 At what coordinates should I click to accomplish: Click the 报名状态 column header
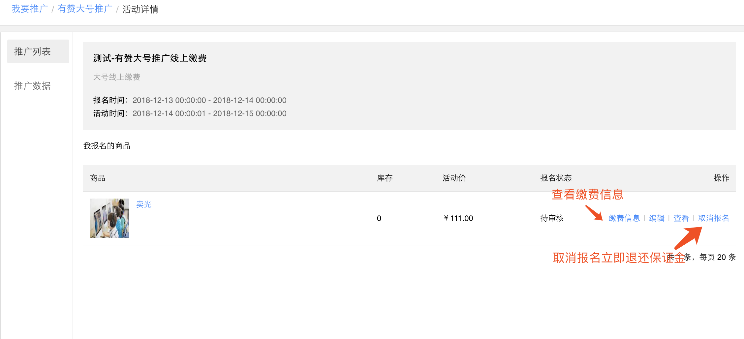click(x=556, y=178)
